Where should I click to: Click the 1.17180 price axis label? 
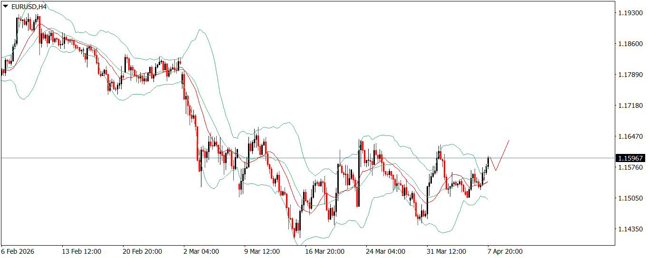click(x=630, y=105)
